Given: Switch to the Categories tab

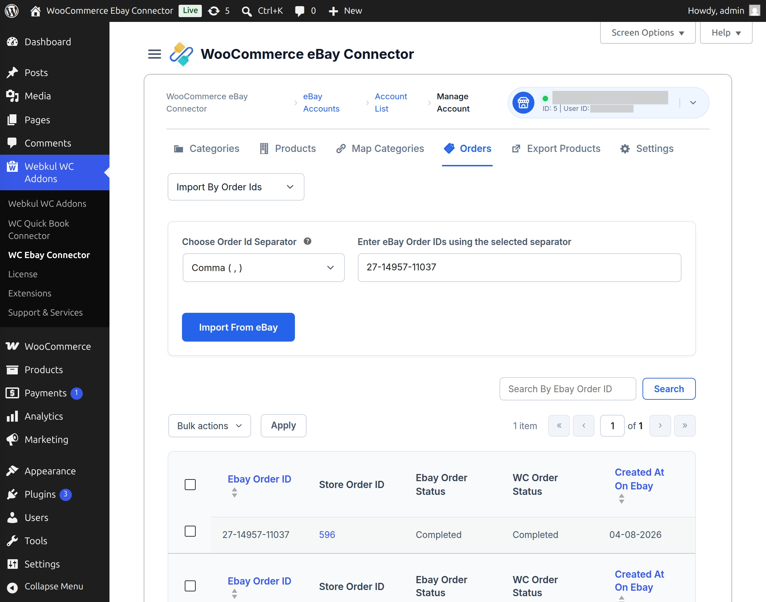Looking at the screenshot, I should point(207,149).
